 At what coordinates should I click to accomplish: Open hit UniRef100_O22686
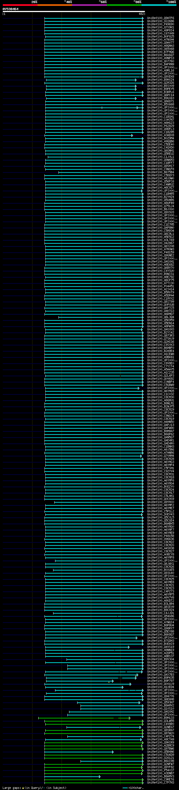coord(161,21)
